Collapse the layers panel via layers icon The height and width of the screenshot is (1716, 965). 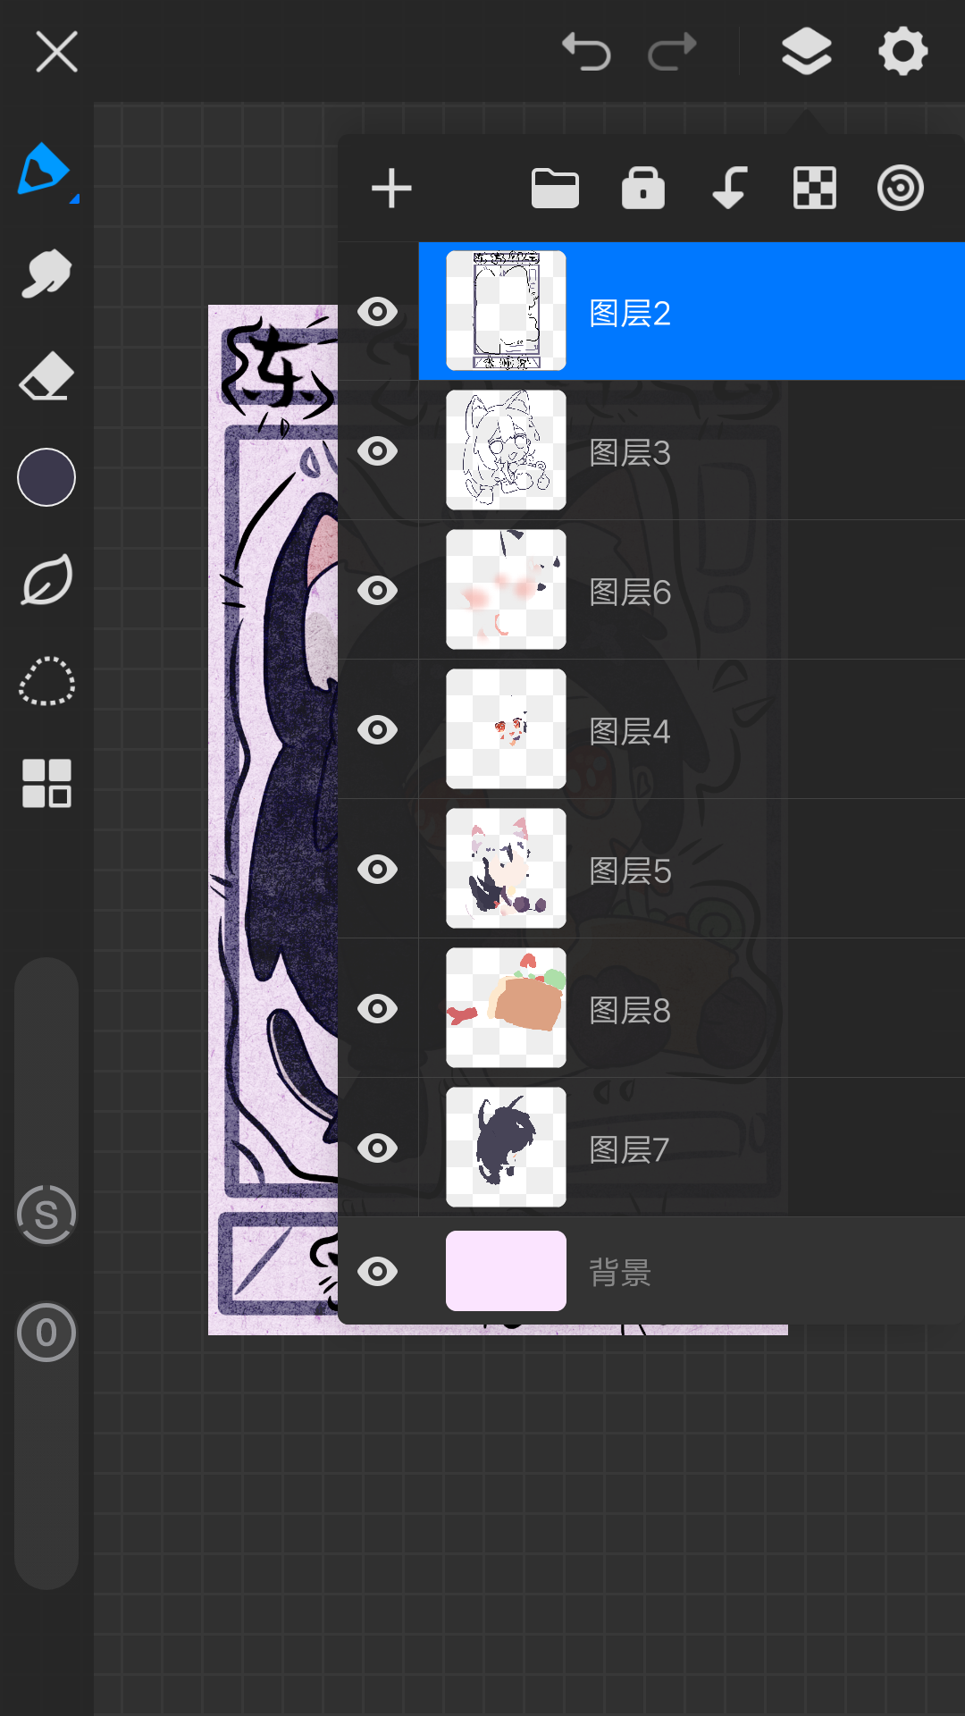click(x=806, y=52)
